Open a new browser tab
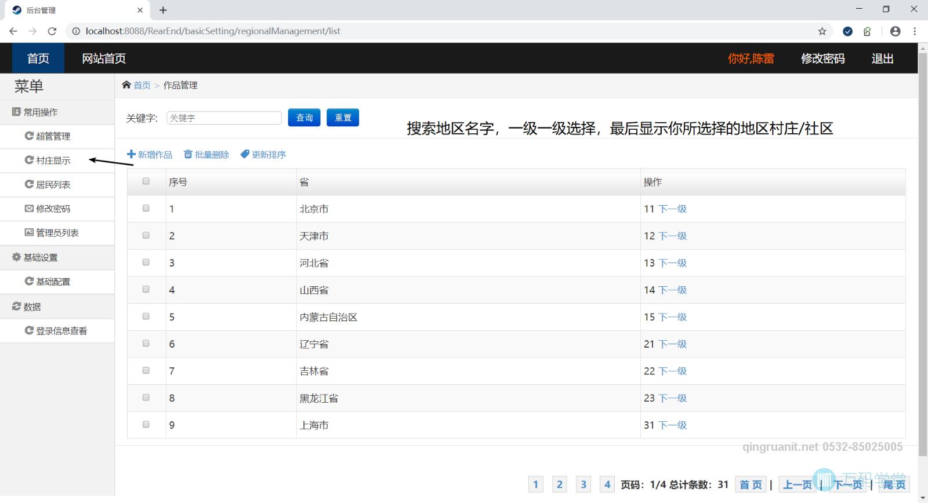 coord(163,10)
